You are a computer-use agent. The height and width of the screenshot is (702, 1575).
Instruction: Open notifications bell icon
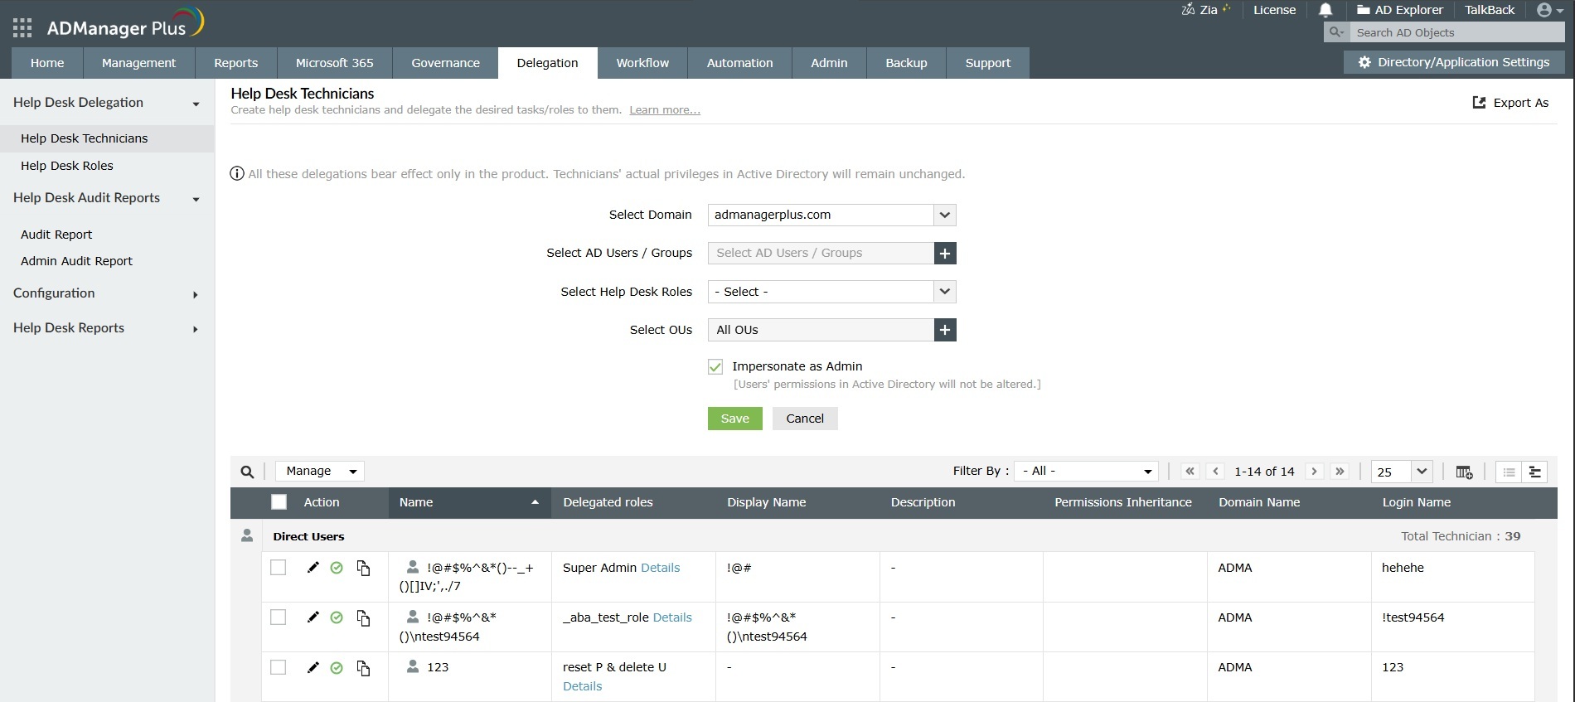[1325, 10]
